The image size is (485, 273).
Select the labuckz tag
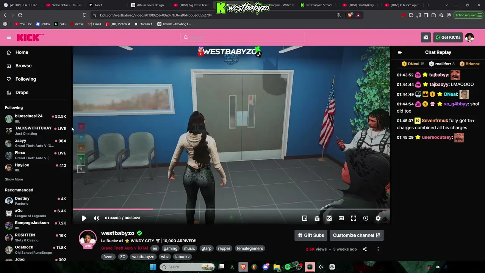[182, 257]
